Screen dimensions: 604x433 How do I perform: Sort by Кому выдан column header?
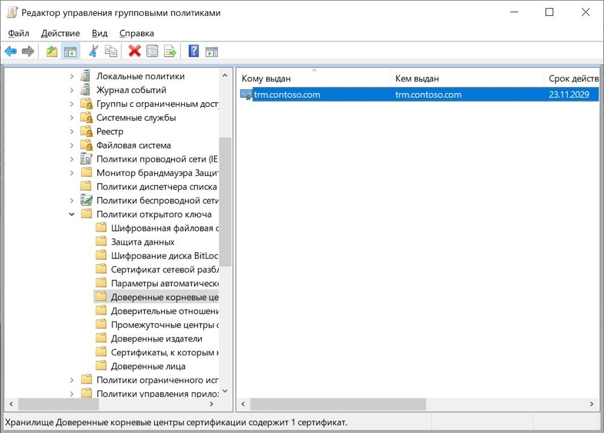pyautogui.click(x=313, y=78)
